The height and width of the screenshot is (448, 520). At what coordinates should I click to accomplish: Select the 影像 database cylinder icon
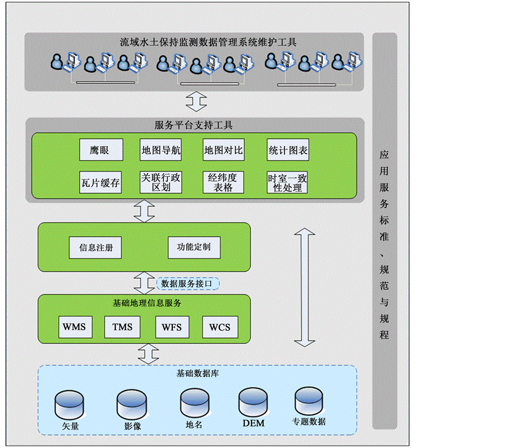click(132, 405)
